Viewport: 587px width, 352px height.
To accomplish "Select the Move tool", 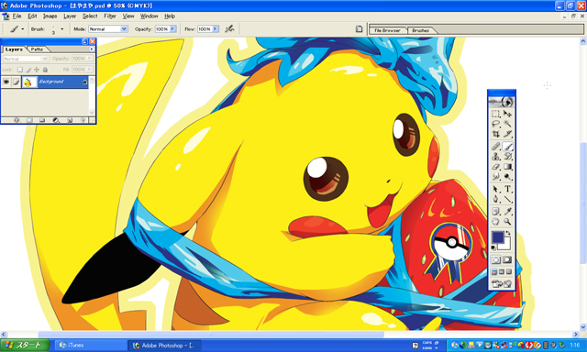I will coord(507,114).
